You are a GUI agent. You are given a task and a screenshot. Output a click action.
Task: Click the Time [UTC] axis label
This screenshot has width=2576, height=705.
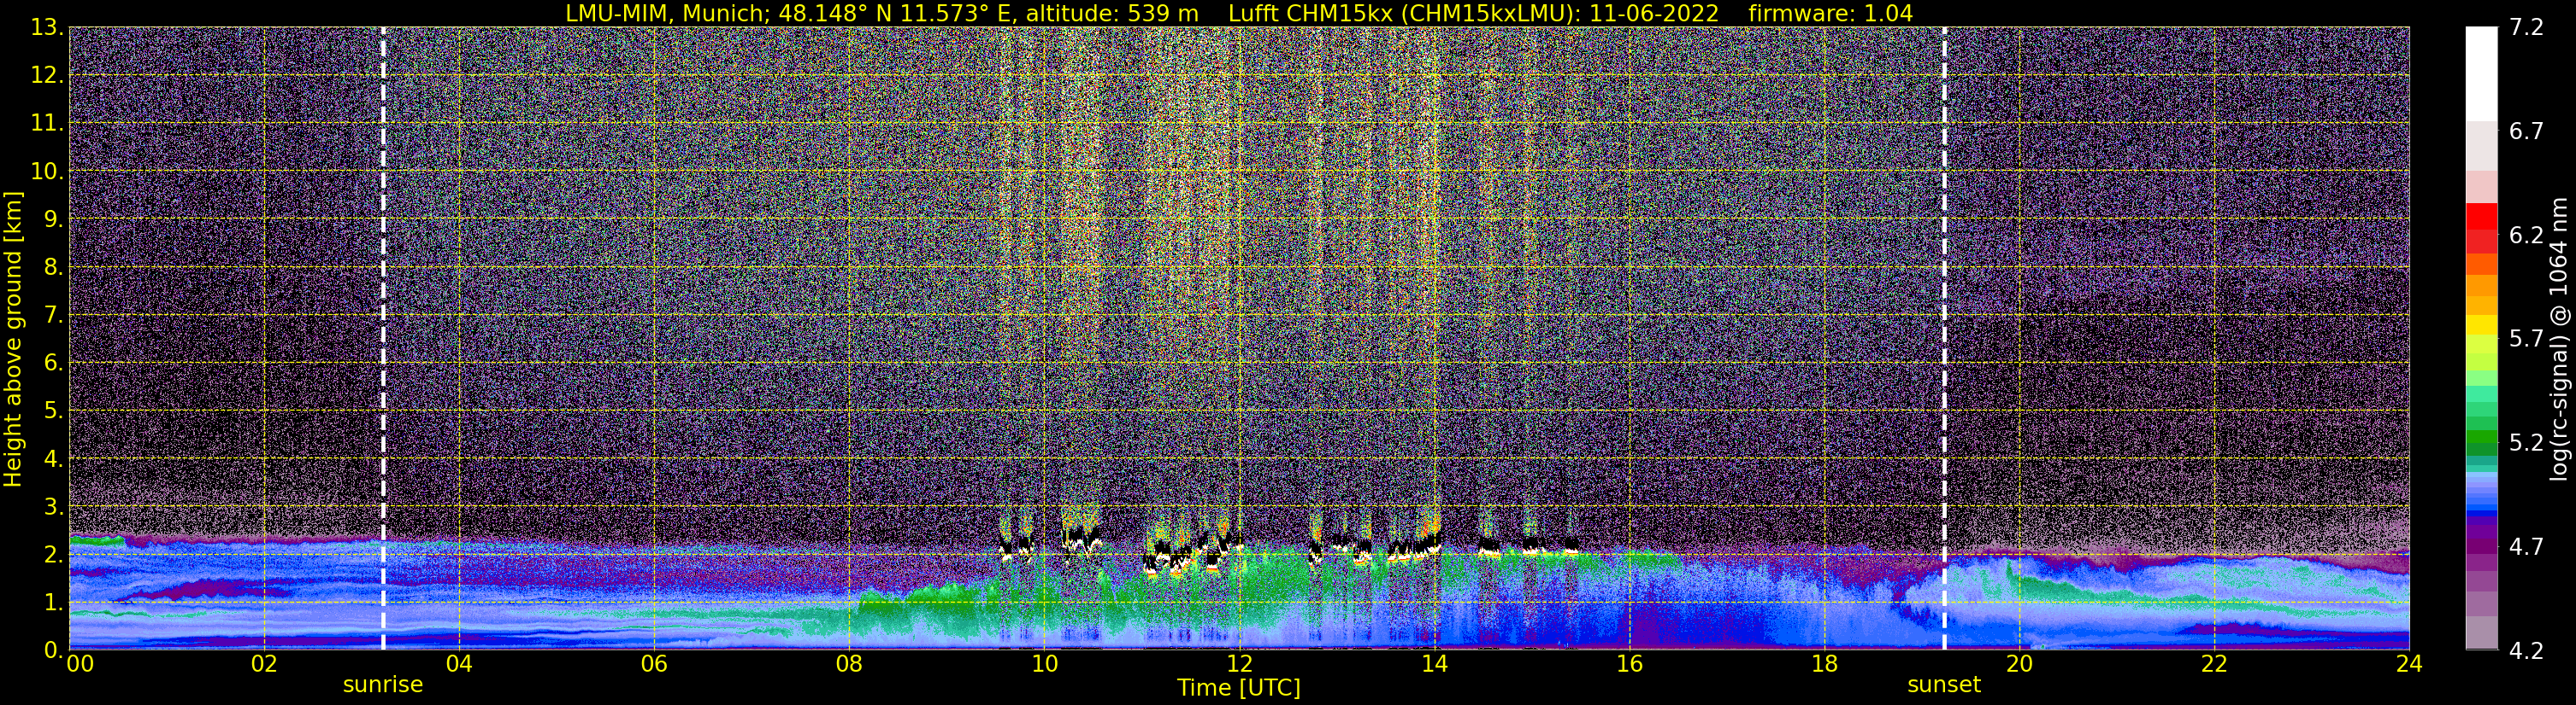pyautogui.click(x=1239, y=688)
